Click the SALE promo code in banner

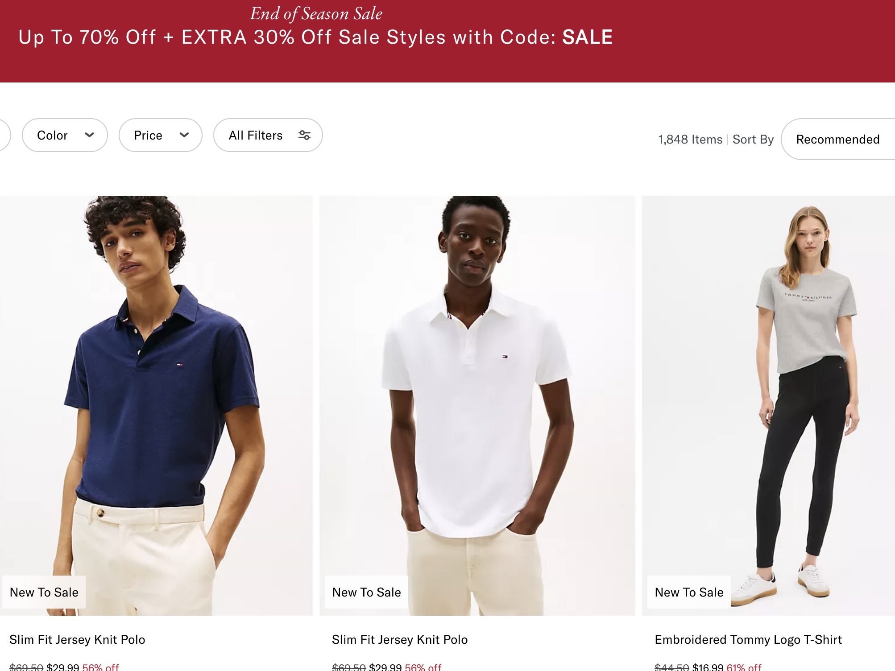click(x=587, y=37)
